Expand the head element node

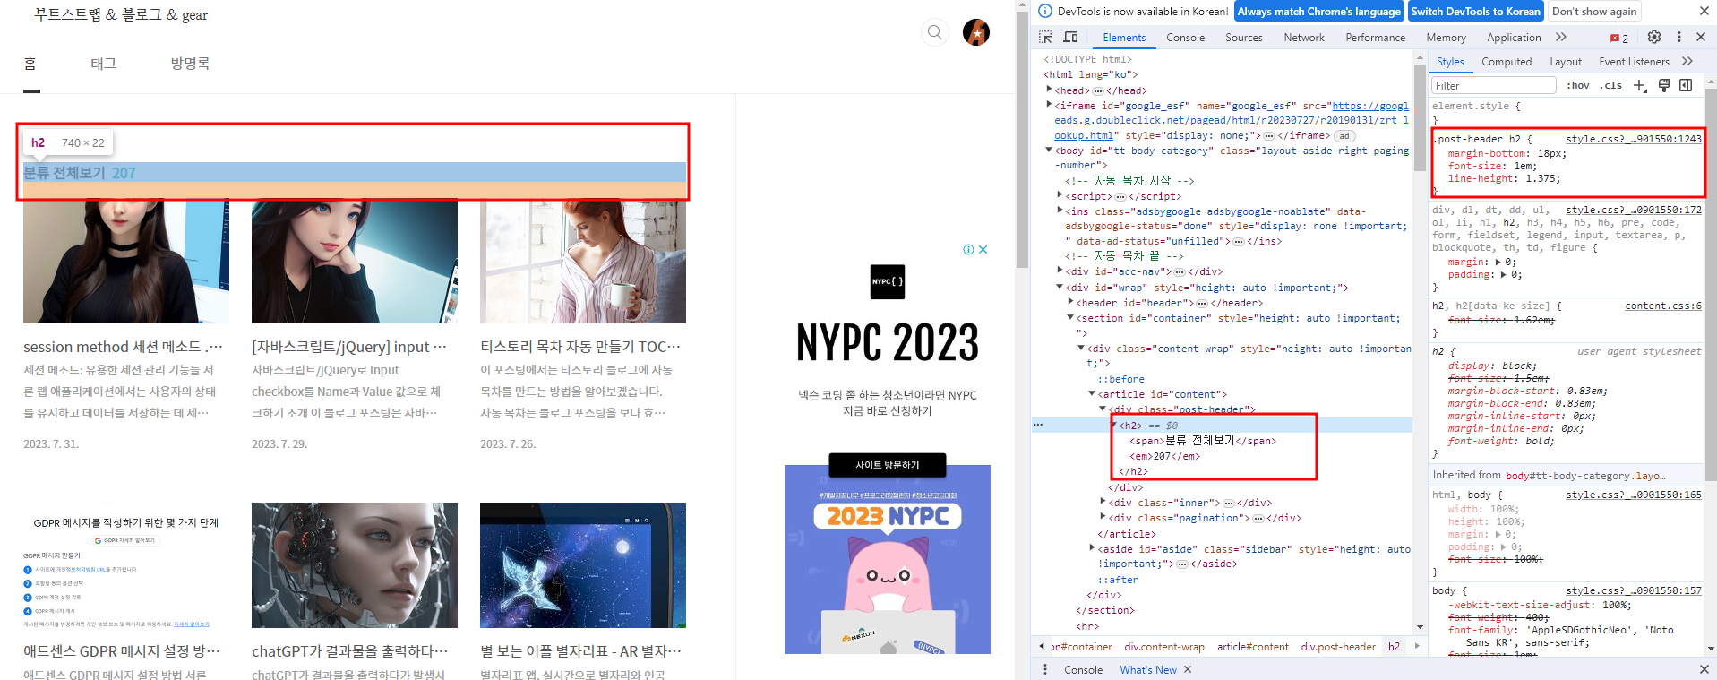click(1049, 90)
